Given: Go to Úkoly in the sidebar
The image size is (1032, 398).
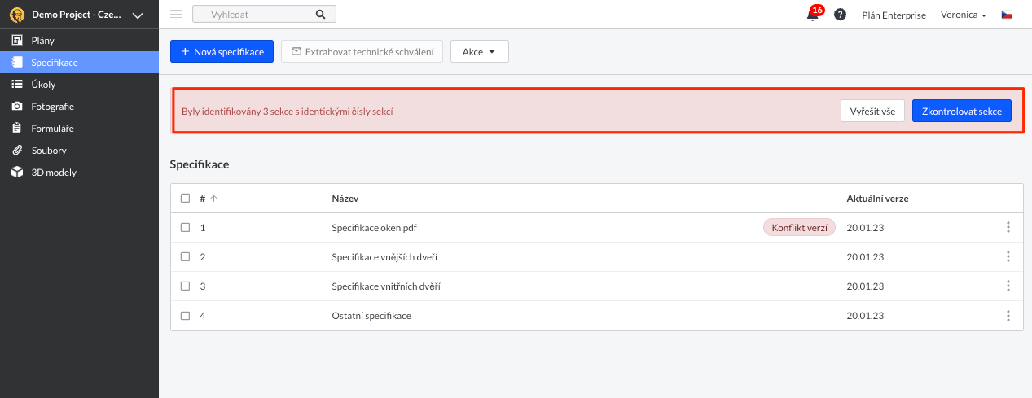Looking at the screenshot, I should tap(43, 85).
